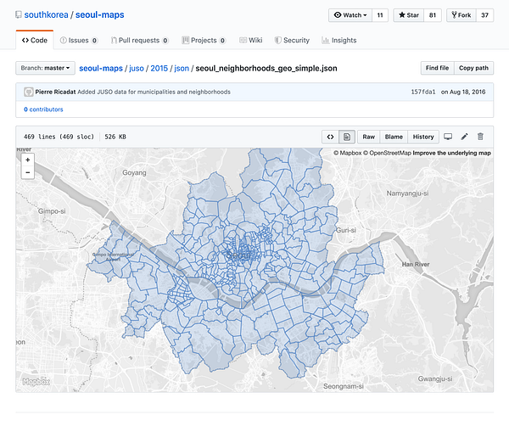Go to json folder in breadcrumb
509x426 pixels.
coord(182,68)
